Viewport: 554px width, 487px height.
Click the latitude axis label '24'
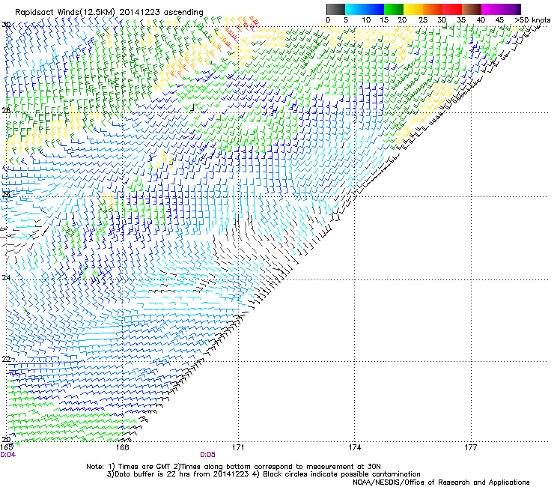coord(6,278)
